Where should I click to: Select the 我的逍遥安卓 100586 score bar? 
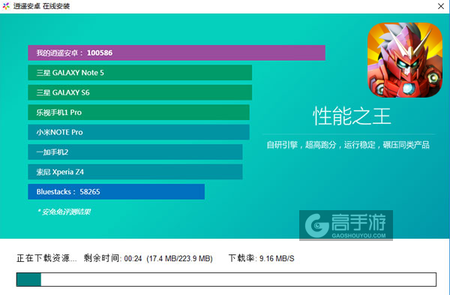pos(176,53)
